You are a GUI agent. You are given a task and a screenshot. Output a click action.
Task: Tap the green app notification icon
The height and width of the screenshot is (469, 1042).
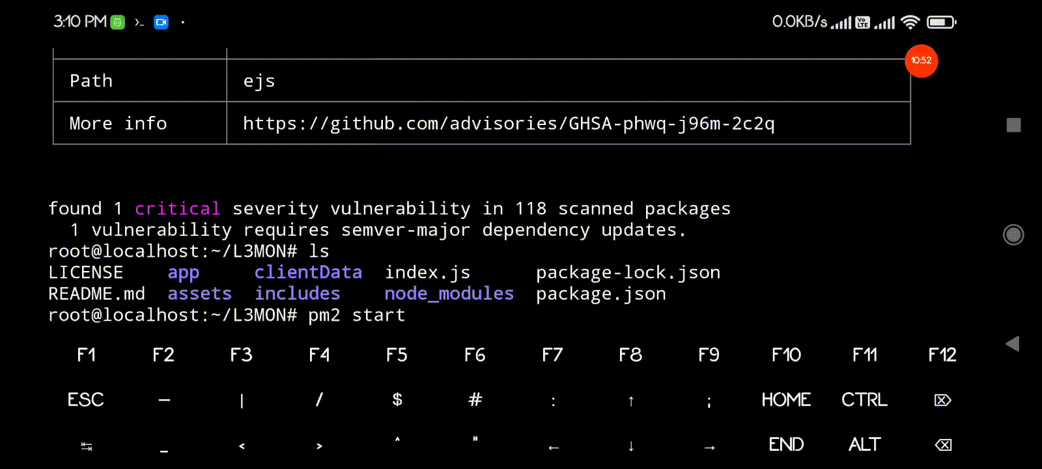pyautogui.click(x=117, y=22)
